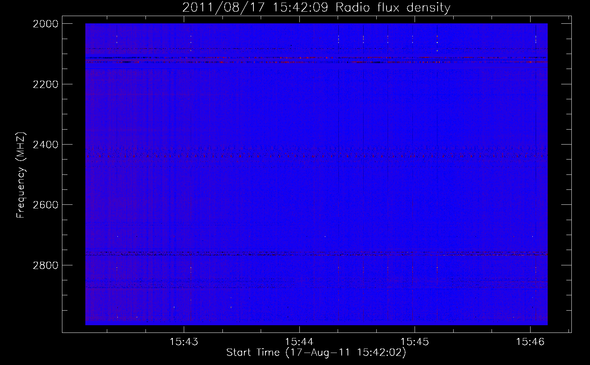Click the 2400 frequency tick label
The width and height of the screenshot is (590, 365).
(46, 145)
